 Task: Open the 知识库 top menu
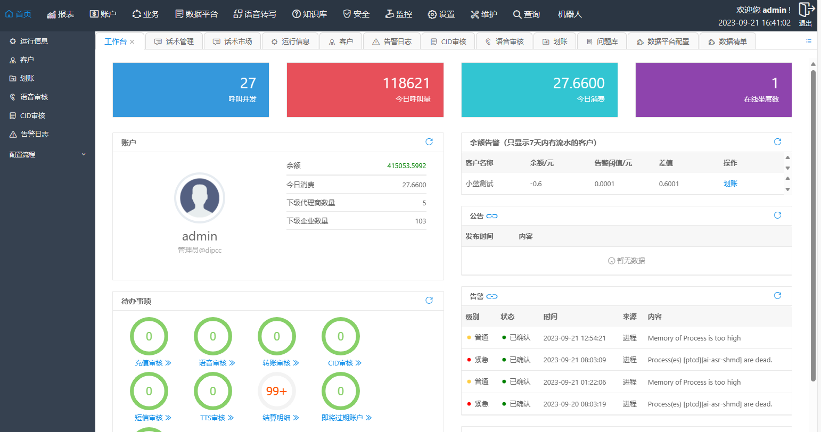pos(309,14)
